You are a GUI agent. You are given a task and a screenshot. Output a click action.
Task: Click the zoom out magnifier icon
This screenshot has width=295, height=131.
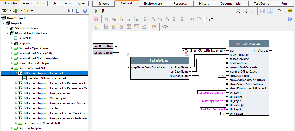pos(238,11)
